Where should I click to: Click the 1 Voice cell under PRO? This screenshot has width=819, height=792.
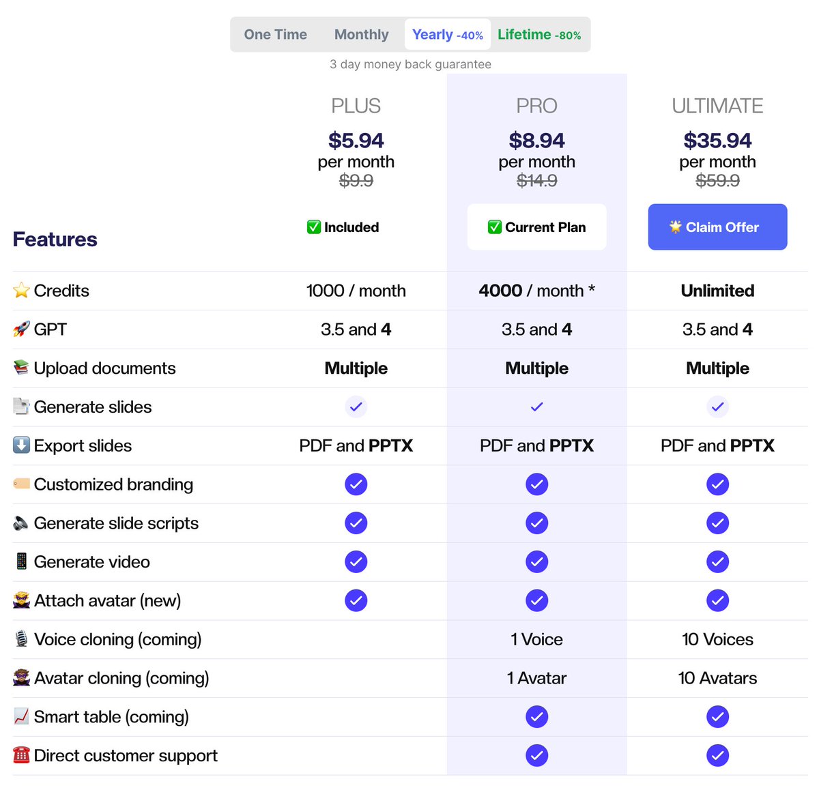click(537, 639)
